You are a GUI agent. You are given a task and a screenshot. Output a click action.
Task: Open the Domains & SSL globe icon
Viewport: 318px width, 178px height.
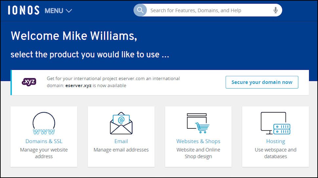44,123
